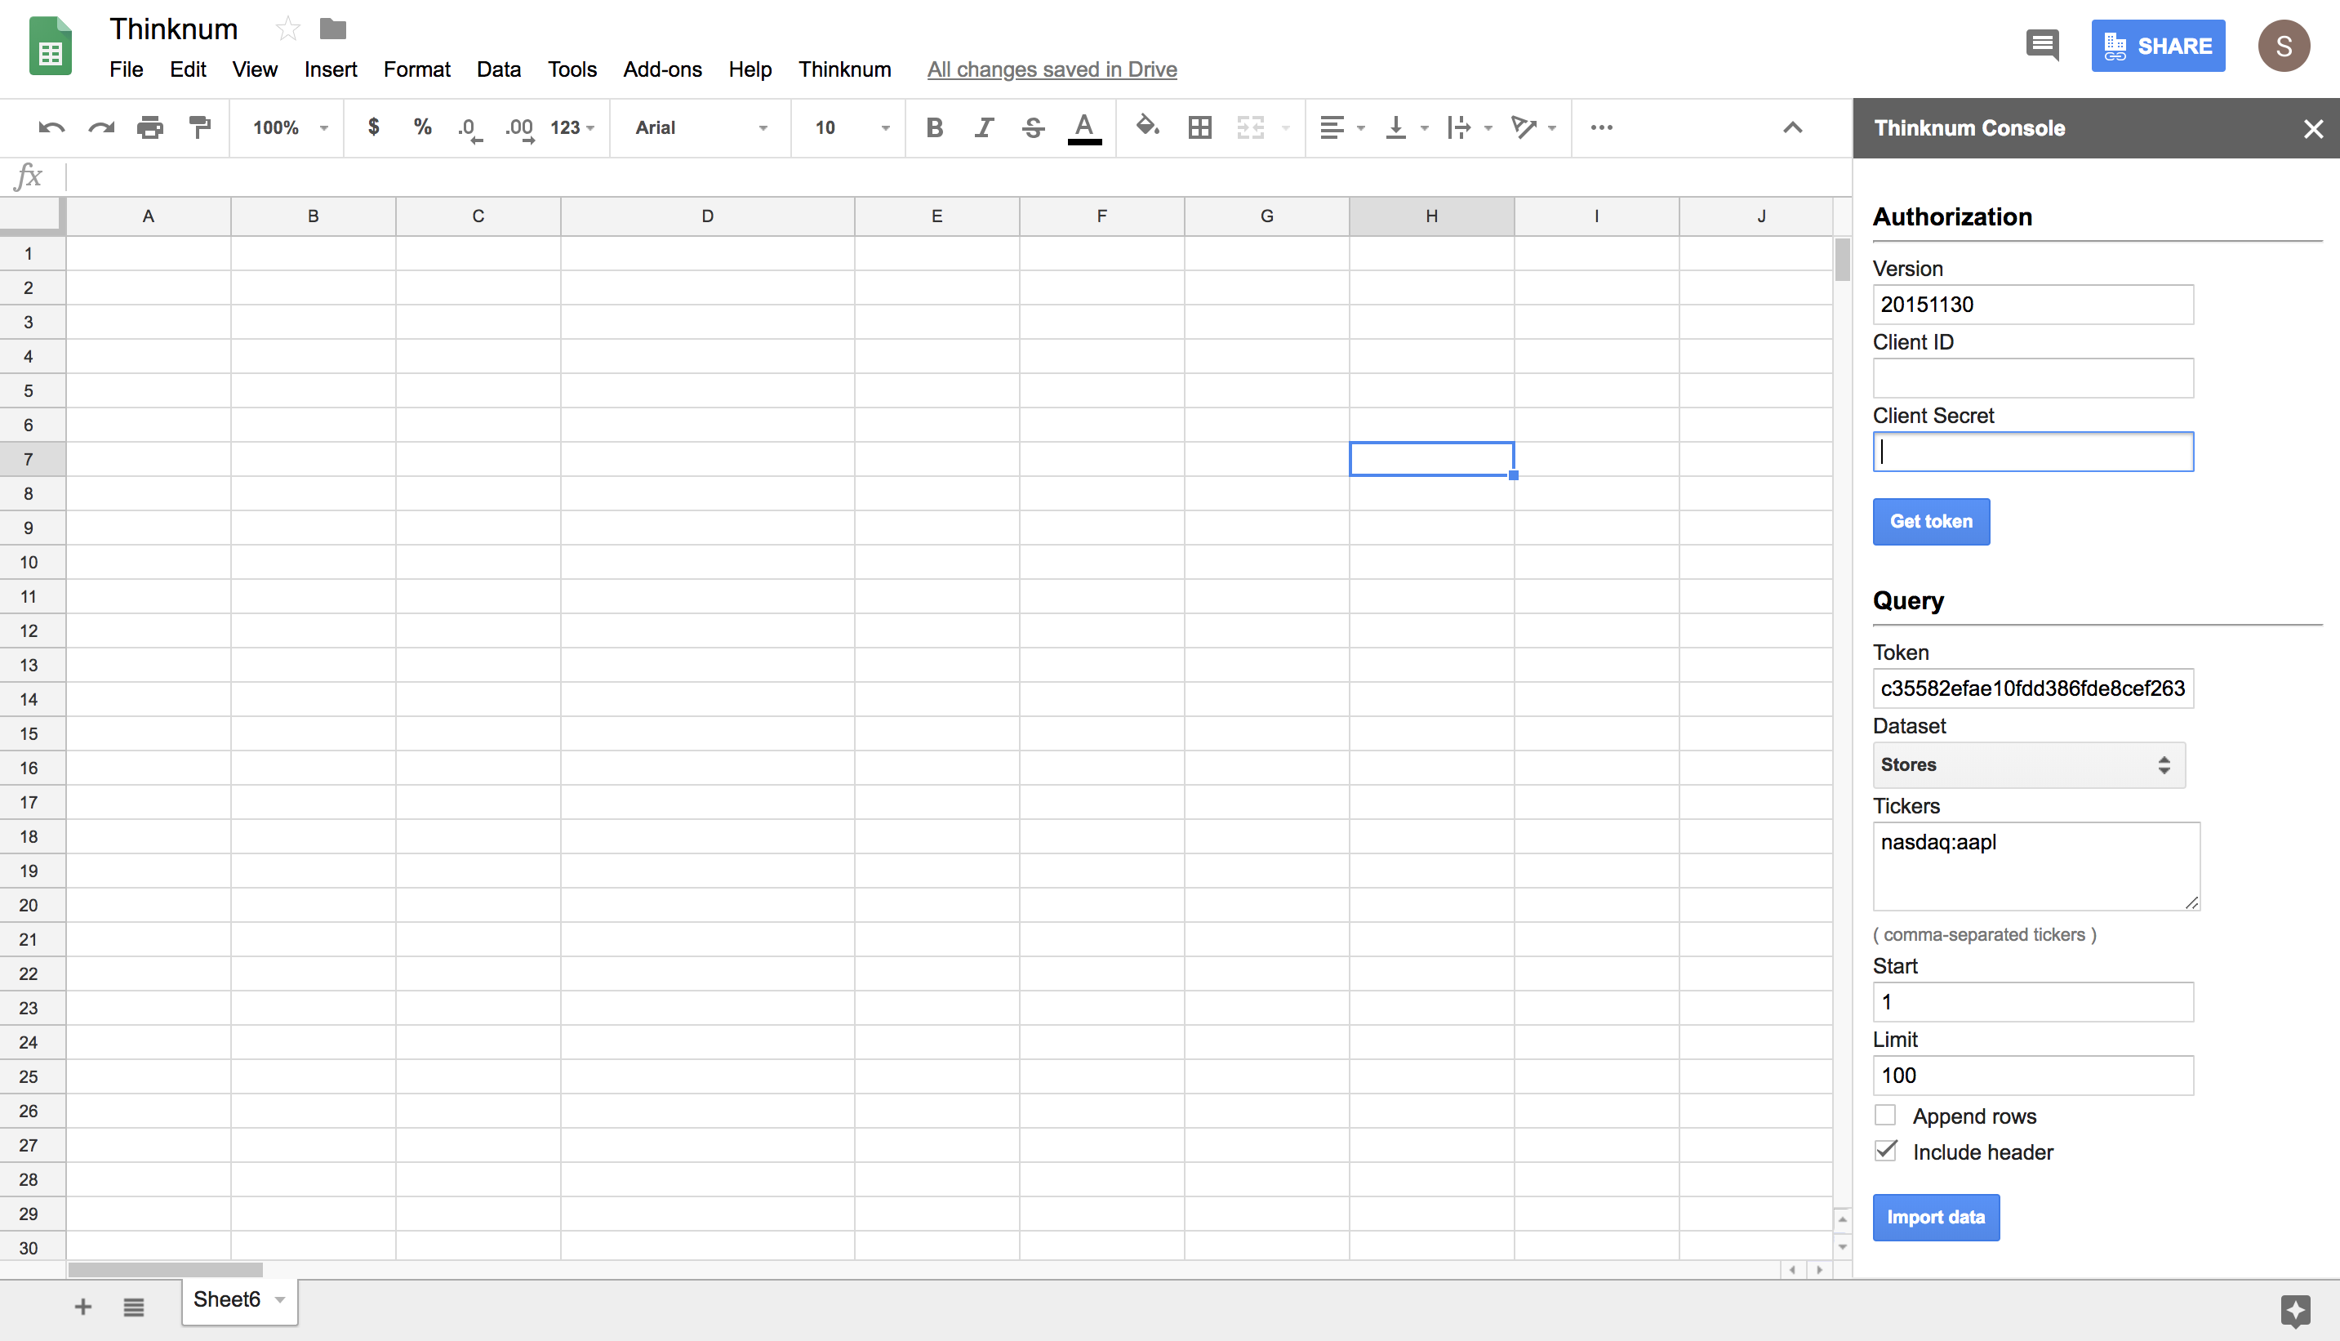
Task: Uncheck the Include header checkbox
Action: [x=1885, y=1152]
